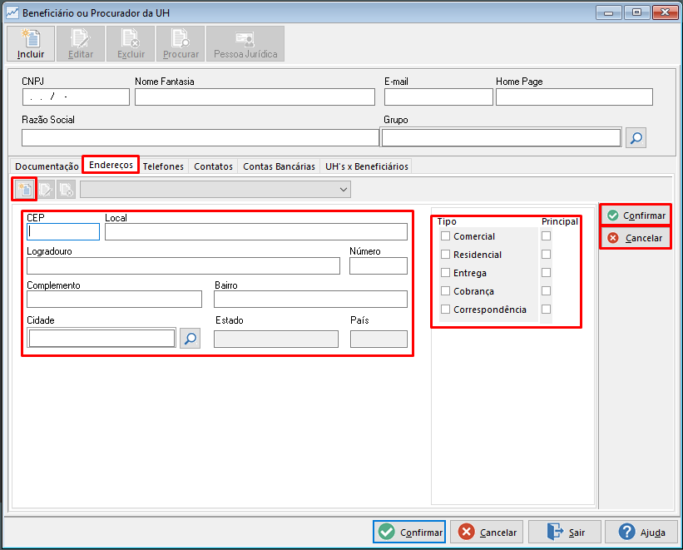Click the Número input field
The width and height of the screenshot is (683, 550).
coord(379,266)
